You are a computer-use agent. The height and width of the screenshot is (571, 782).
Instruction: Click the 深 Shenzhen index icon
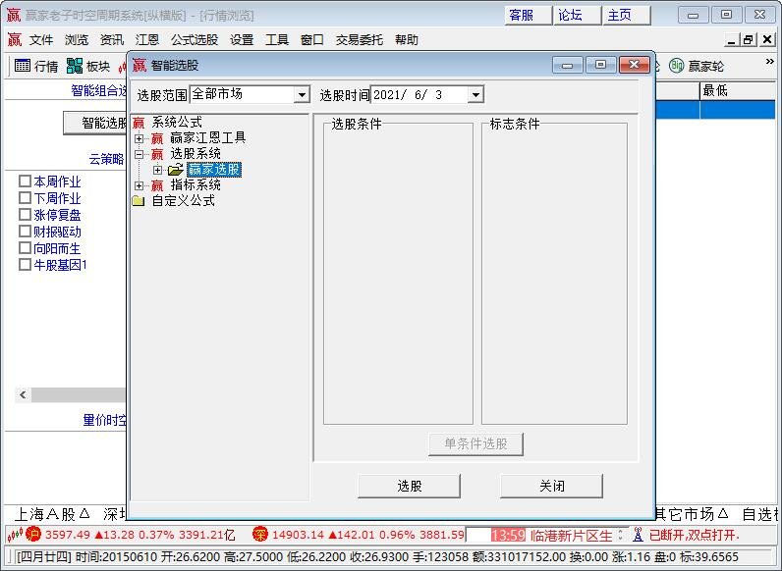point(259,535)
